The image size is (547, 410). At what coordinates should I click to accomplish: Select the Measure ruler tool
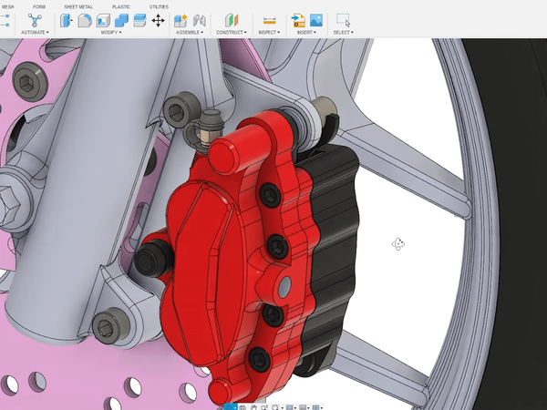[x=269, y=20]
